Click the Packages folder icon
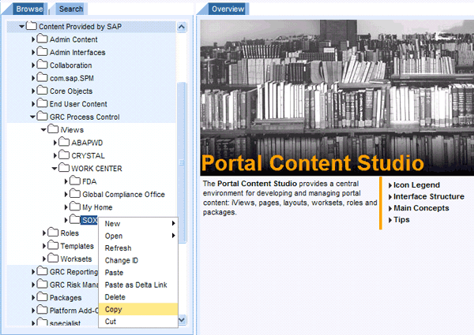 42,297
